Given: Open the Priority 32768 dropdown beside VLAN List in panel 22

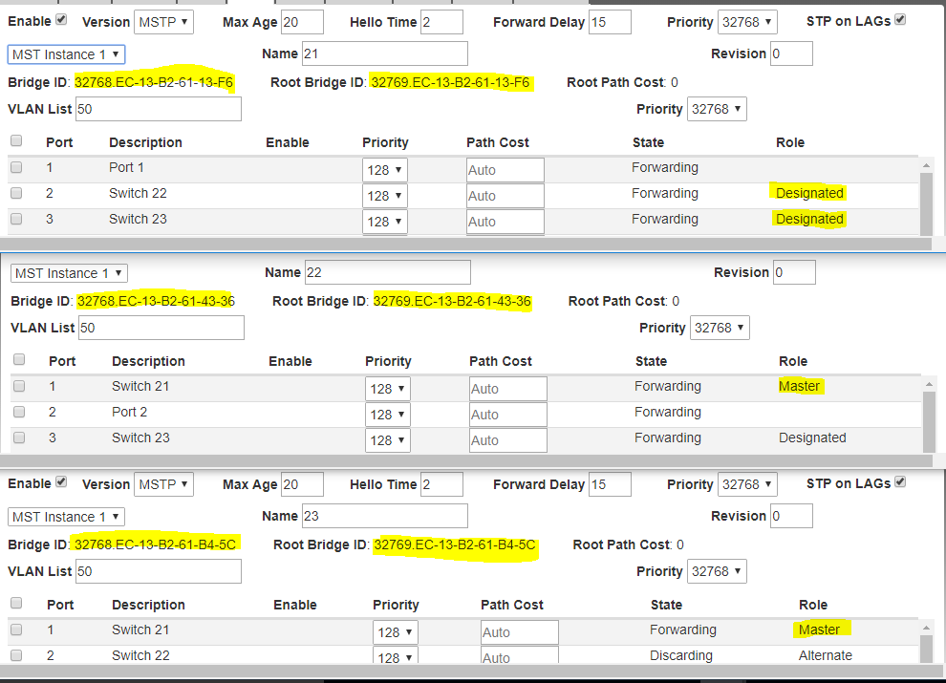Looking at the screenshot, I should pyautogui.click(x=718, y=328).
